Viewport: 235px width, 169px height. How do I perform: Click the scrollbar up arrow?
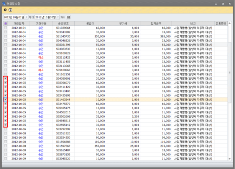coord(230,24)
